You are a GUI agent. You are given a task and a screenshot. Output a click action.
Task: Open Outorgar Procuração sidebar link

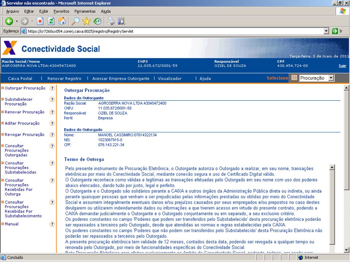click(x=25, y=88)
